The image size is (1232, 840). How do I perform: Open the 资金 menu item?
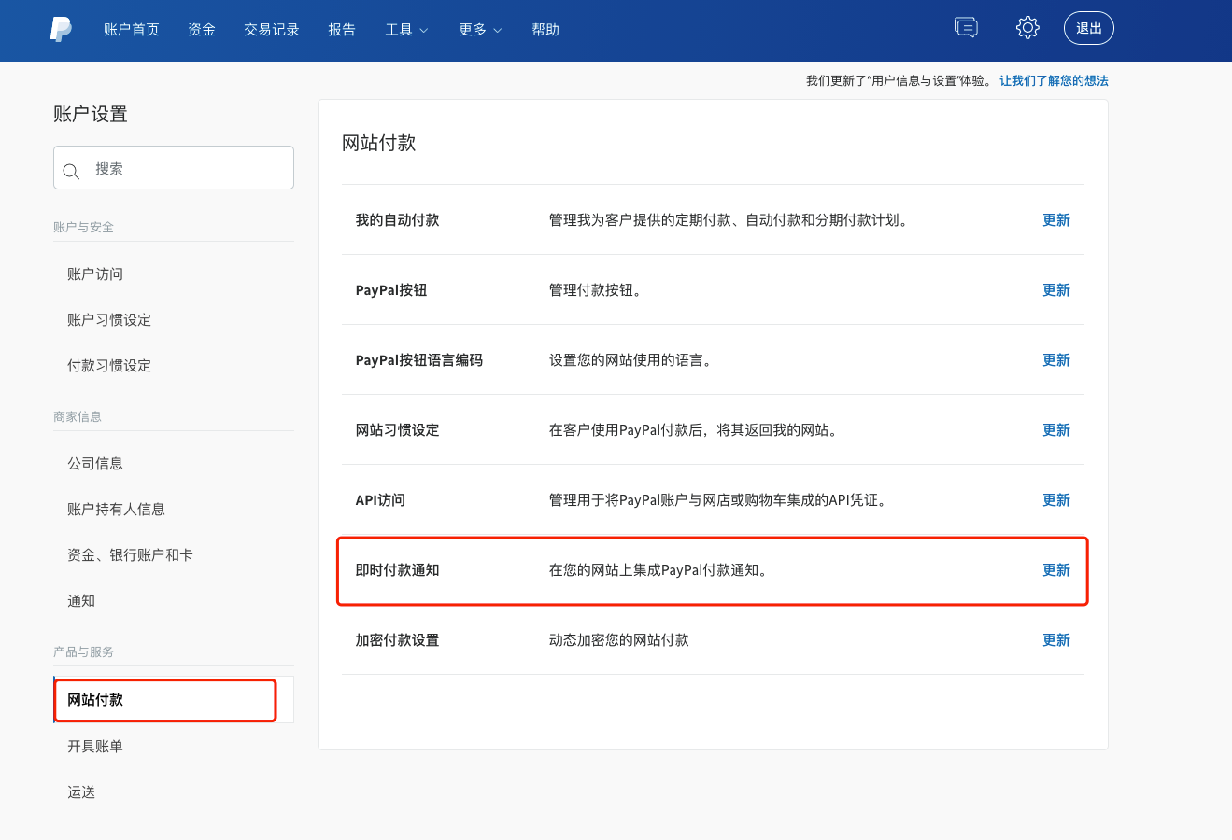pos(202,30)
